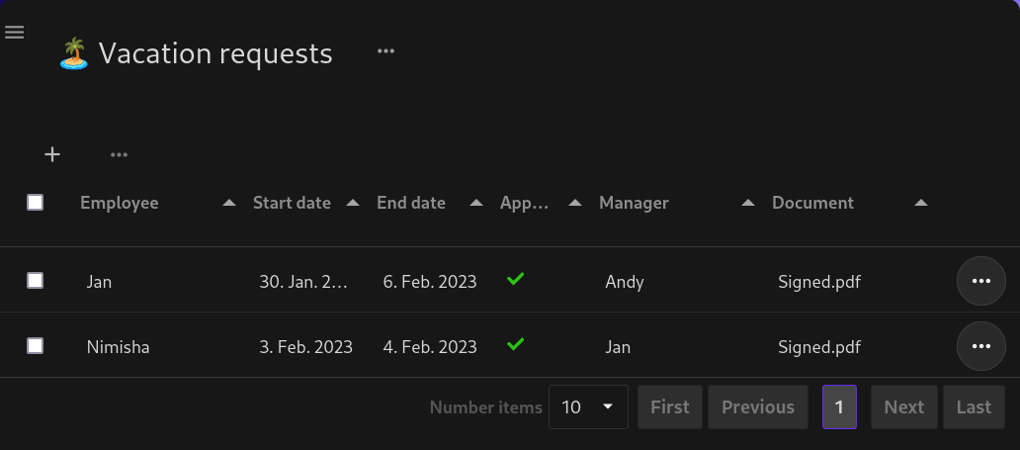The image size is (1020, 450).
Task: Open the hamburger navigation menu
Action: pyautogui.click(x=14, y=33)
